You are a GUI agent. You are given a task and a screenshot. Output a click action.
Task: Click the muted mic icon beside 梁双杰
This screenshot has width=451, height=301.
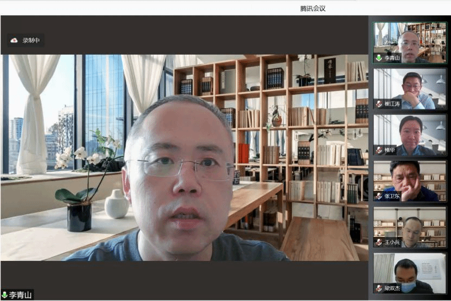(379, 288)
